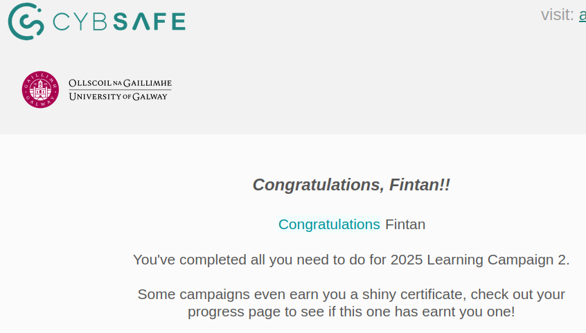Image resolution: width=586 pixels, height=333 pixels.
Task: Click the "2025 Learning Campaign 2" campaign name
Action: click(479, 260)
